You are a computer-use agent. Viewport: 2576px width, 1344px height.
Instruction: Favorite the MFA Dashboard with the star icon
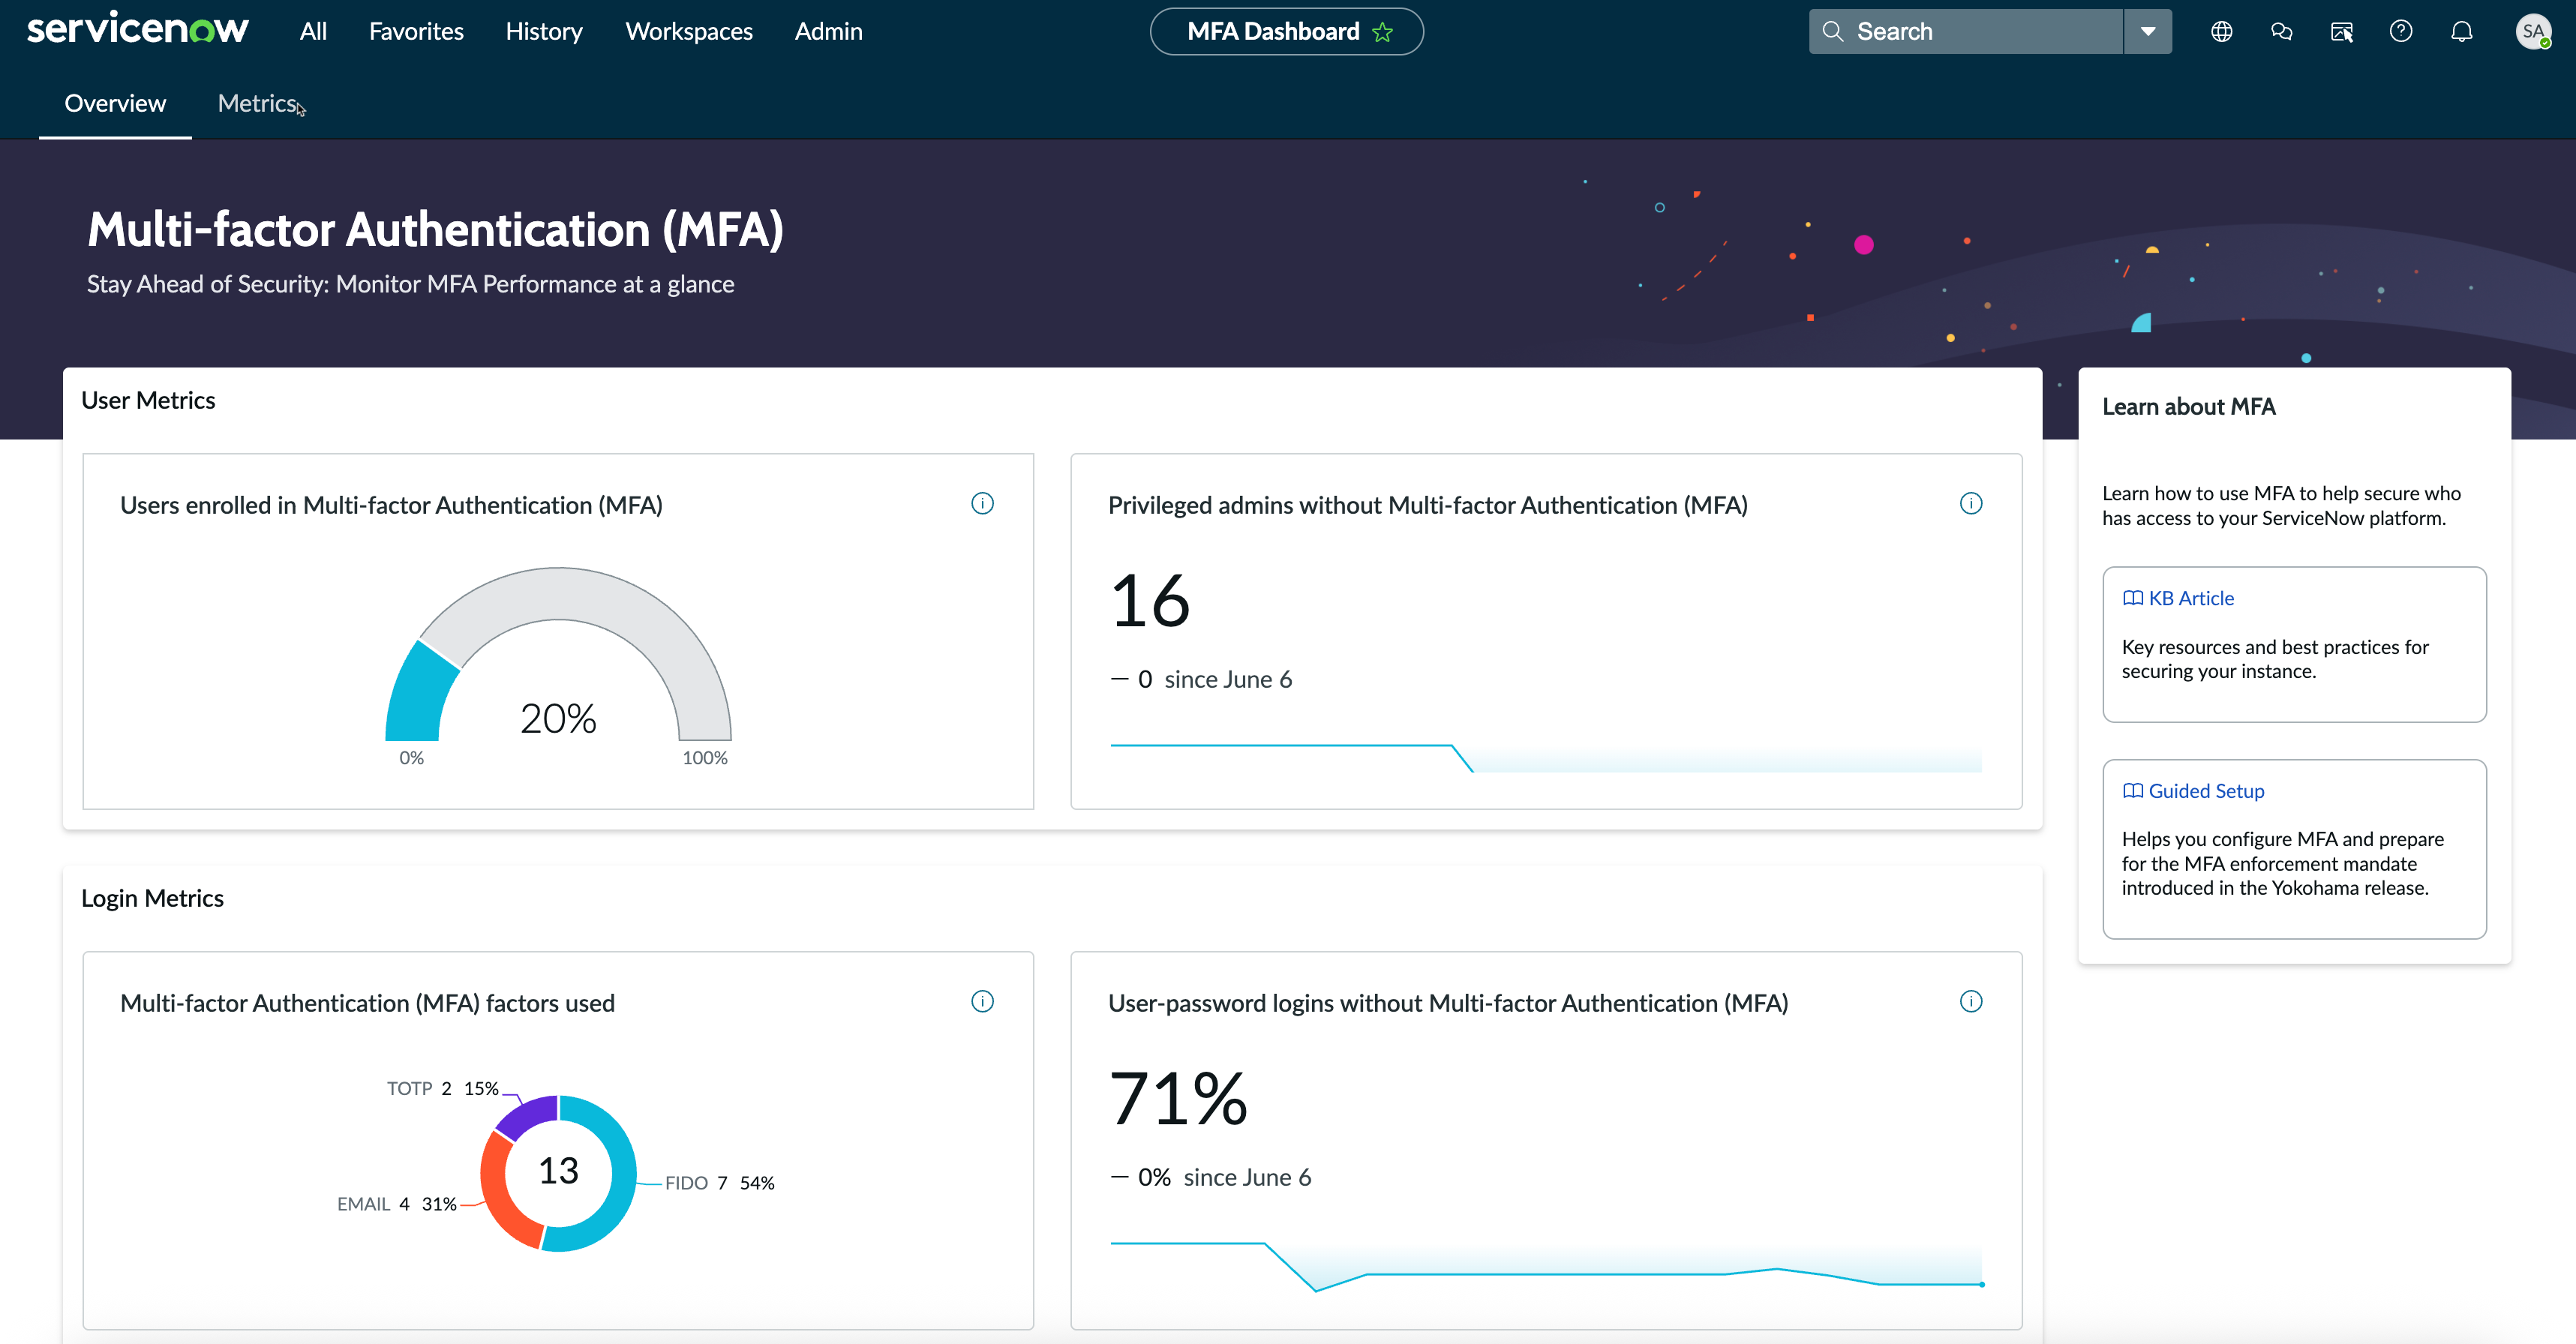[1383, 32]
